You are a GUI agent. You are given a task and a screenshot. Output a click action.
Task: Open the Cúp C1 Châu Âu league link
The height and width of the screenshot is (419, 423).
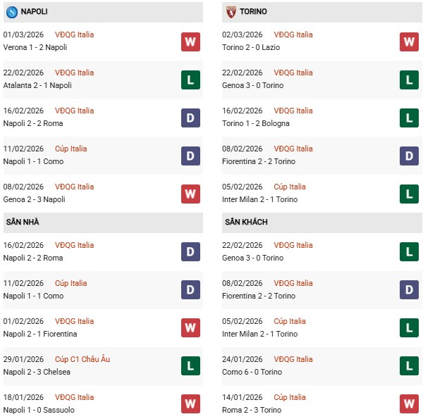pyautogui.click(x=84, y=359)
